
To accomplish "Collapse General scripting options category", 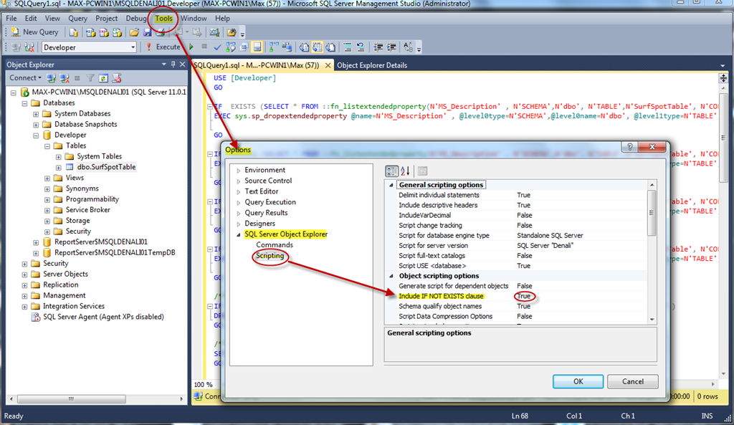I will (x=391, y=185).
